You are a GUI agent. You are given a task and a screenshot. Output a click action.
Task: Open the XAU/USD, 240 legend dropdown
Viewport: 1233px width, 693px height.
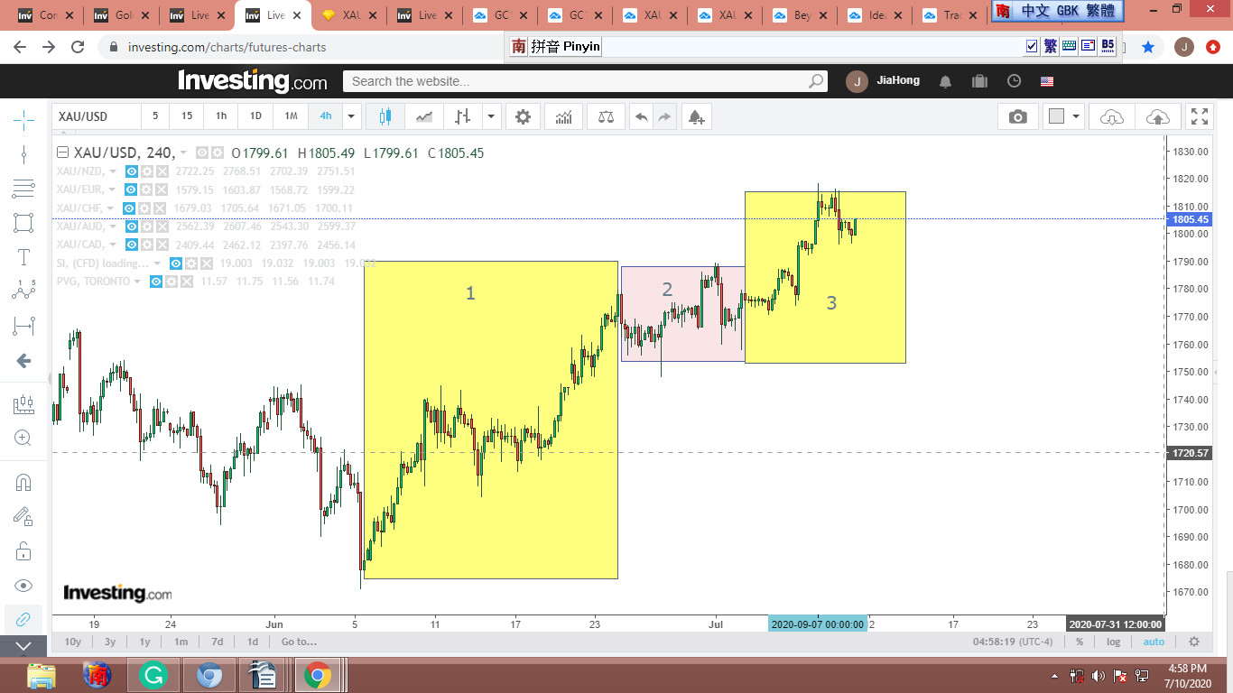click(x=184, y=153)
